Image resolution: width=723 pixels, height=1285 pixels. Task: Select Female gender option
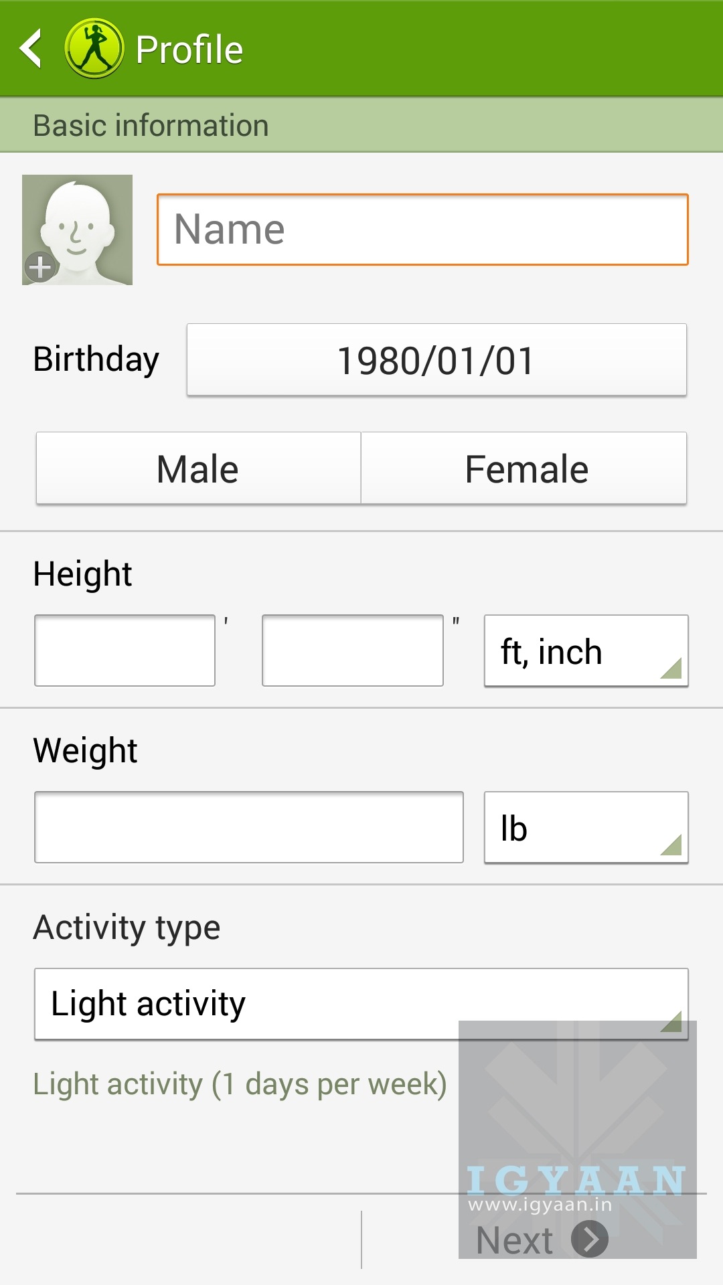point(526,468)
